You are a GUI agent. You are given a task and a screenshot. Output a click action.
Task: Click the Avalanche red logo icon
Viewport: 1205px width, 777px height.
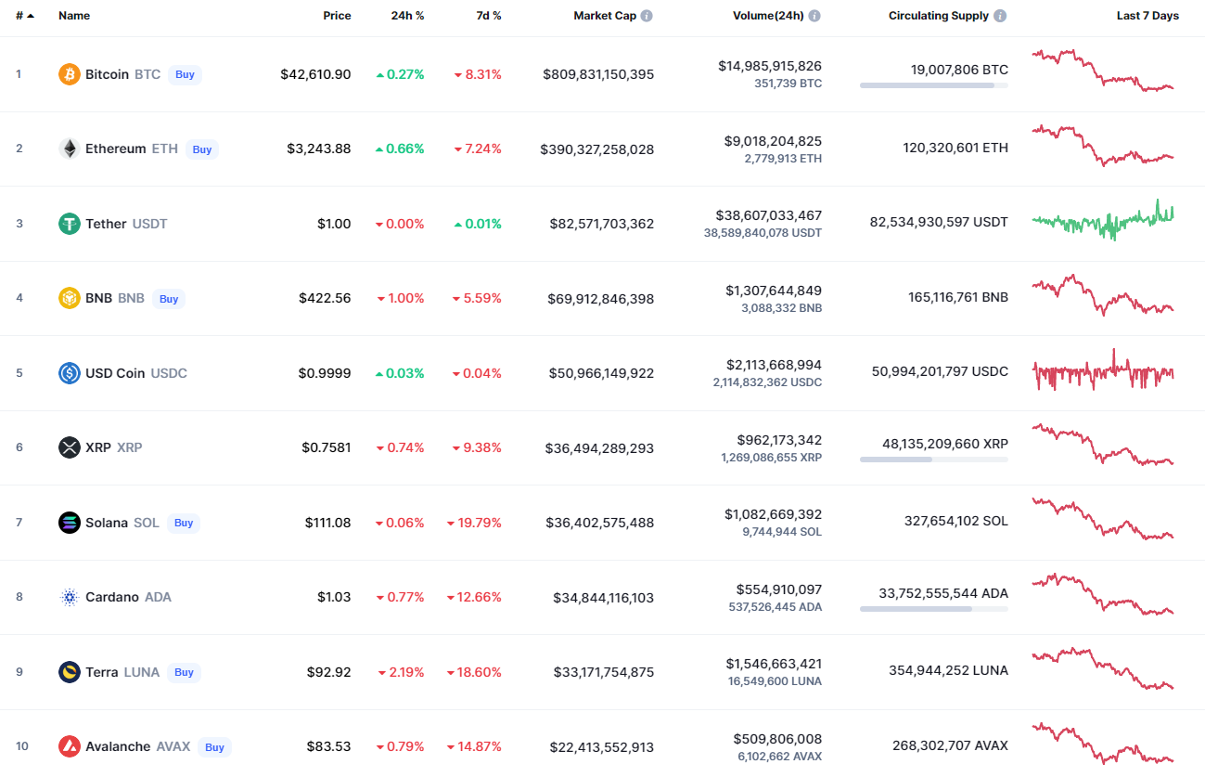(x=70, y=746)
